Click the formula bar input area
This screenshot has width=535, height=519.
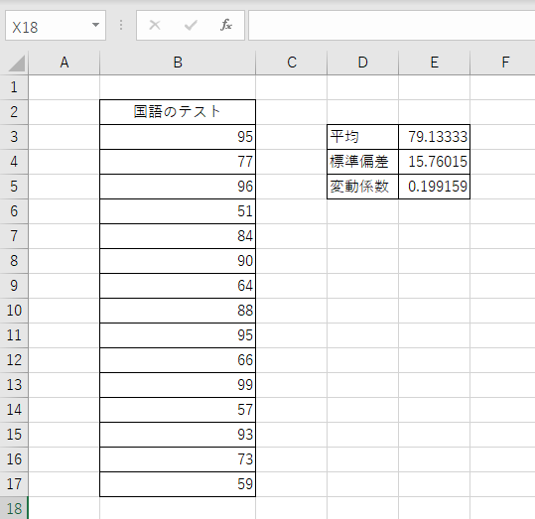coord(391,26)
